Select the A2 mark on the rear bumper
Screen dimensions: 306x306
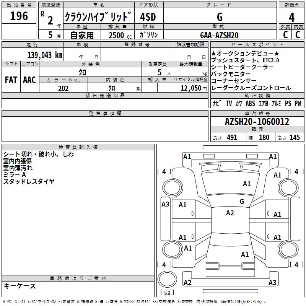[187, 282]
